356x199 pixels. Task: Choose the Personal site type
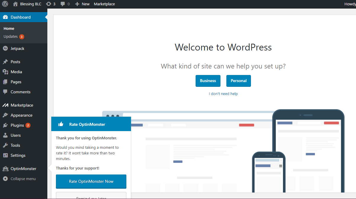click(x=239, y=81)
